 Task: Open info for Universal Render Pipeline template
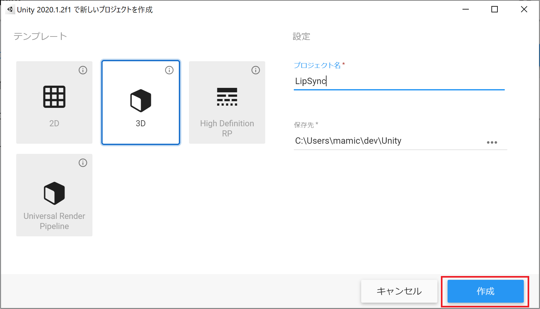pyautogui.click(x=83, y=163)
